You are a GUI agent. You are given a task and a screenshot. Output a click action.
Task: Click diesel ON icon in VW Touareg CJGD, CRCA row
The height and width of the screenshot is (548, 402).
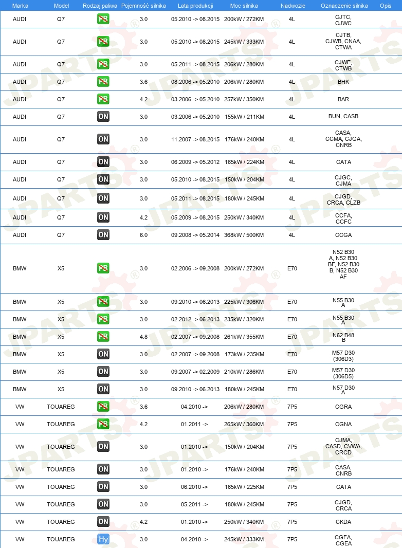click(x=103, y=504)
